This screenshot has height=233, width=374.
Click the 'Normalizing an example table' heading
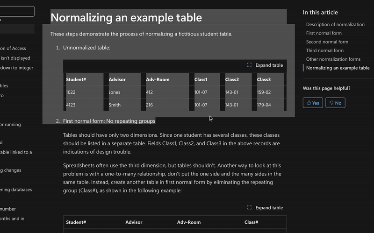126,18
